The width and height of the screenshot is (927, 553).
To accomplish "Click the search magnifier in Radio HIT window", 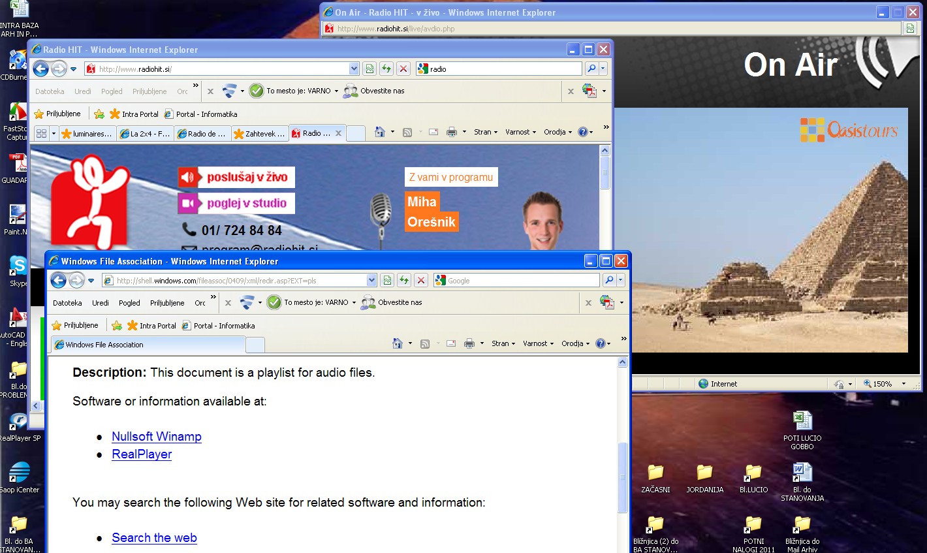I will click(x=591, y=69).
